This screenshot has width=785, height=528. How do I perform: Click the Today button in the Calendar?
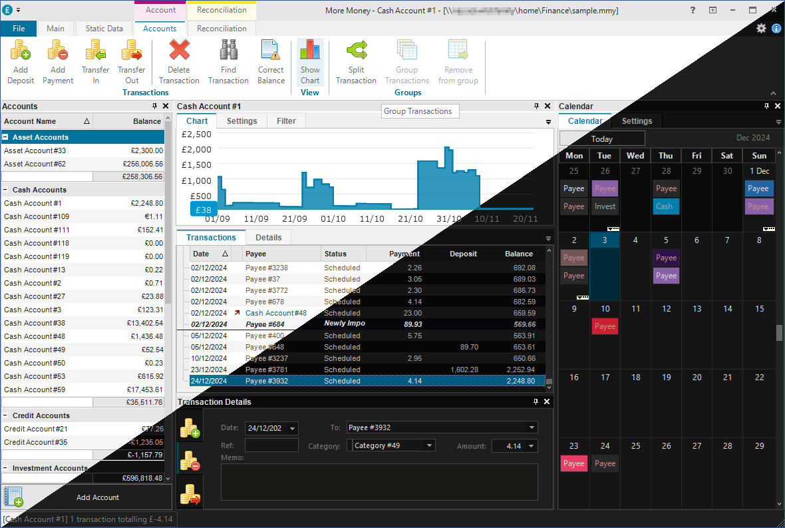click(x=601, y=138)
